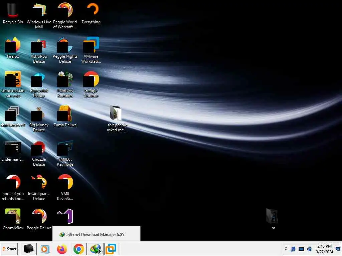Open Internet Download Manager taskbar icon
The image size is (342, 256).
[95, 249]
